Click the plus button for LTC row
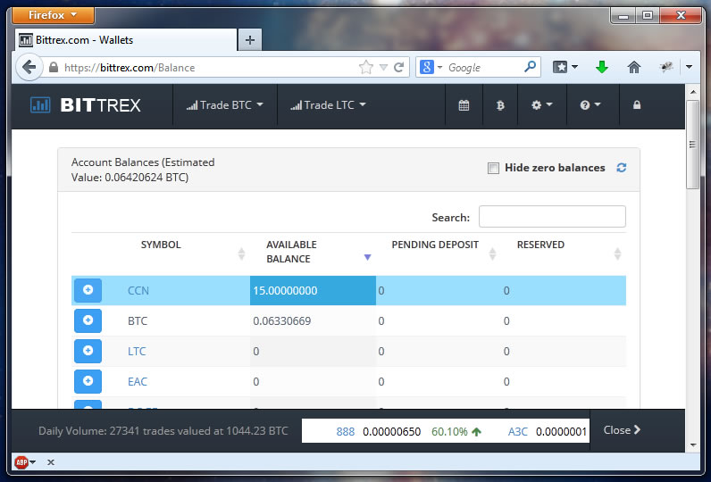This screenshot has height=482, width=711. (88, 351)
